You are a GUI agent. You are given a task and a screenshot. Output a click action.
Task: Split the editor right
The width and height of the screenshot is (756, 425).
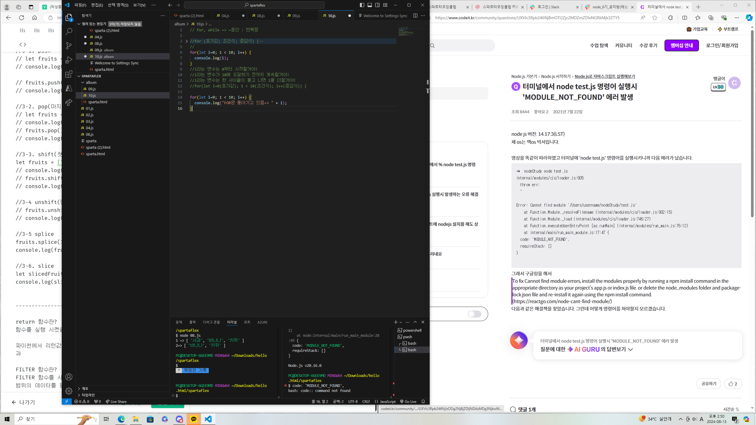tap(415, 16)
